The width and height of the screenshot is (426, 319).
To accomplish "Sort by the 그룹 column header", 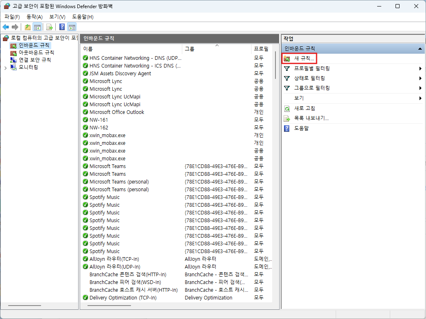I will coord(216,49).
